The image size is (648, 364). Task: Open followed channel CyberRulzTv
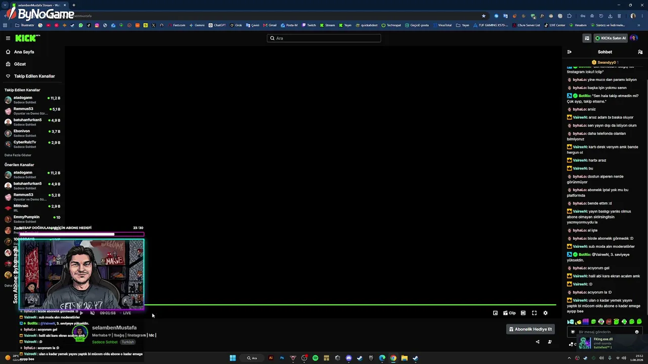point(32,144)
